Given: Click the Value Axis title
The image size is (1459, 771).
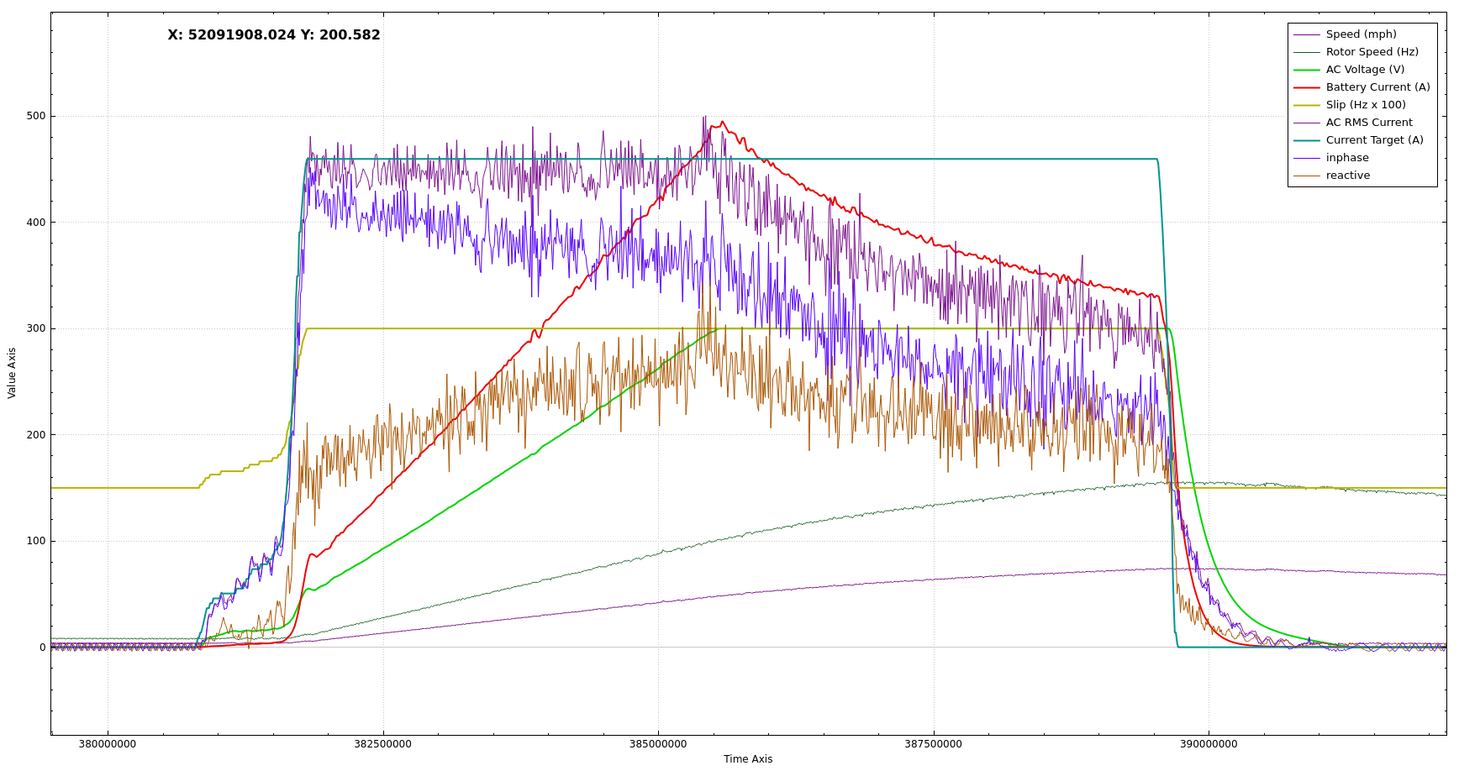Looking at the screenshot, I should tap(12, 373).
